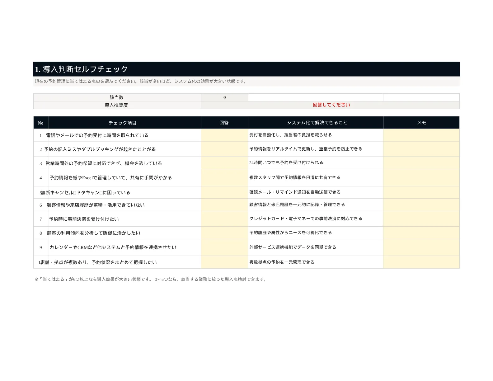Click "顧客情報と来店履歴を一元的に記録・管理できる"
Image resolution: width=493 pixels, height=381 pixels.
(x=297, y=205)
